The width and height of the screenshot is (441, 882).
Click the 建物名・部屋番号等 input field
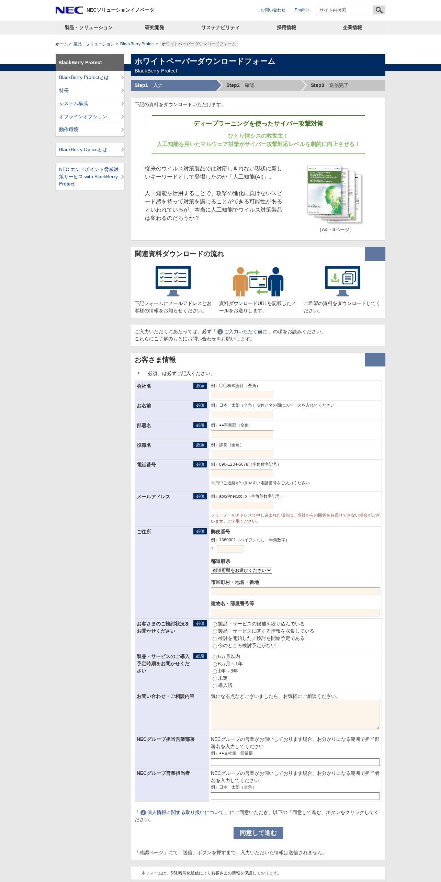[295, 613]
